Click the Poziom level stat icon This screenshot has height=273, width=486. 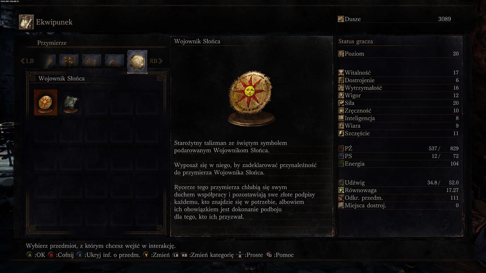[341, 54]
